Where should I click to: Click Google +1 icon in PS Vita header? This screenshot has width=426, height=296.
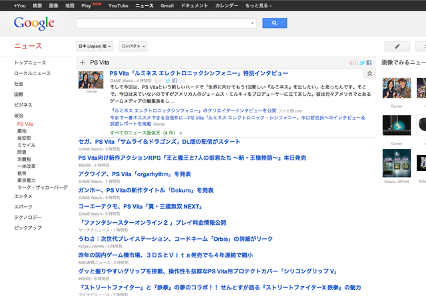pos(353,63)
